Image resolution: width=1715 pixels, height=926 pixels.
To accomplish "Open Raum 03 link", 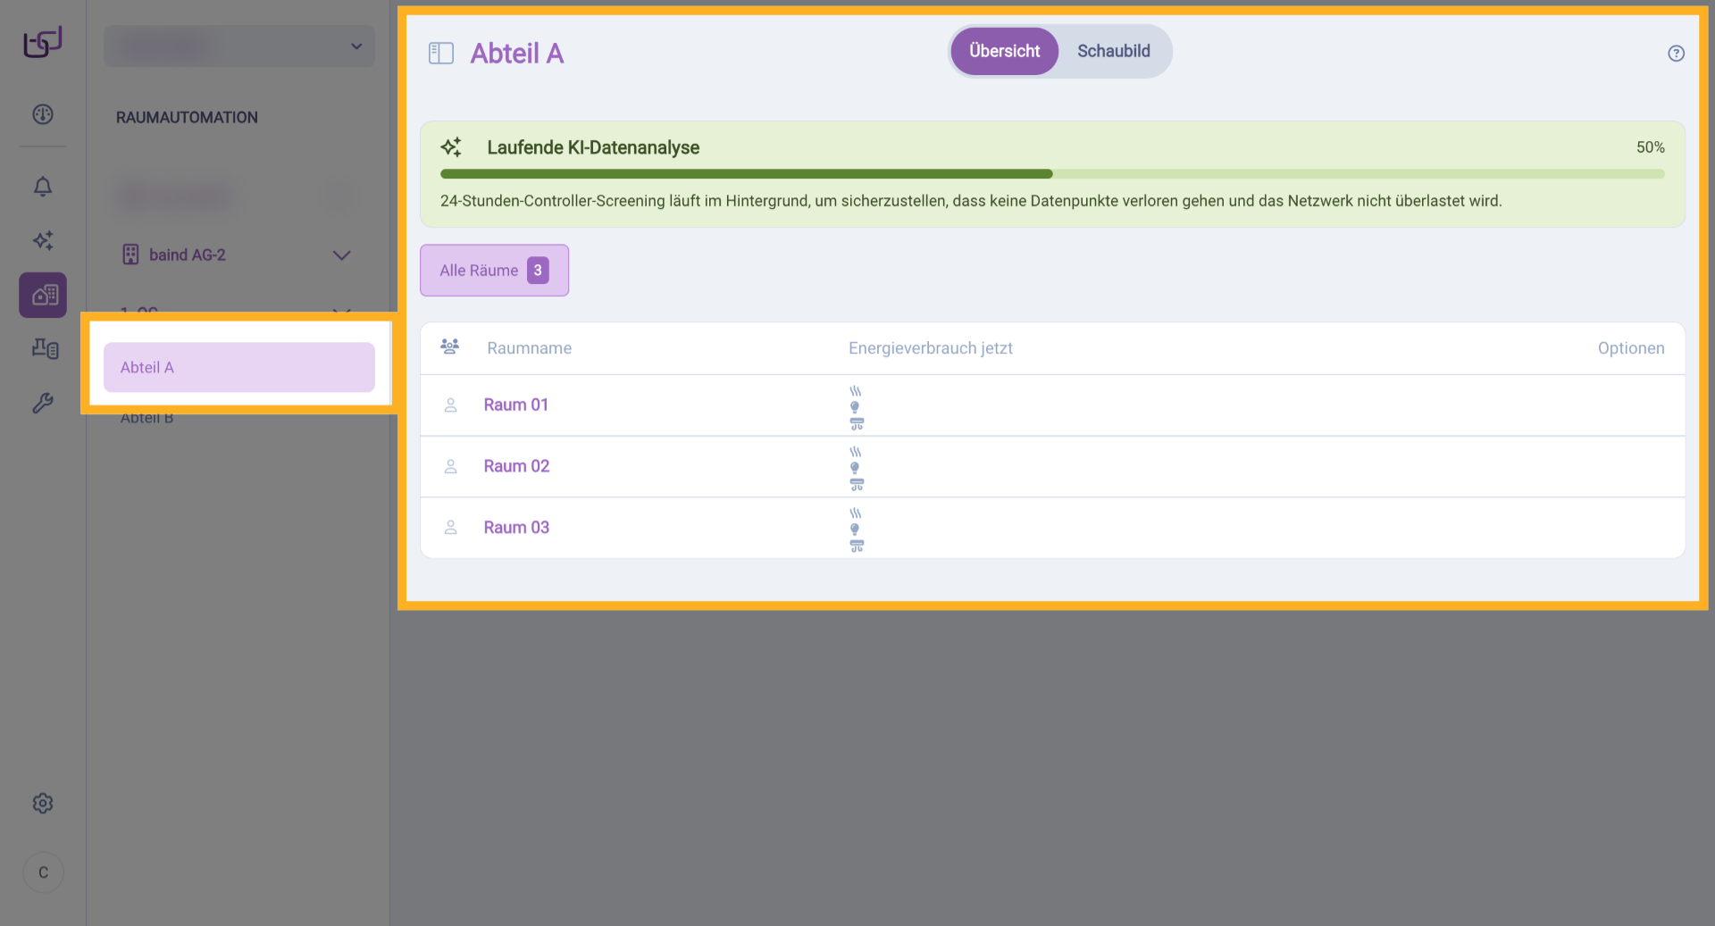I will pyautogui.click(x=516, y=528).
